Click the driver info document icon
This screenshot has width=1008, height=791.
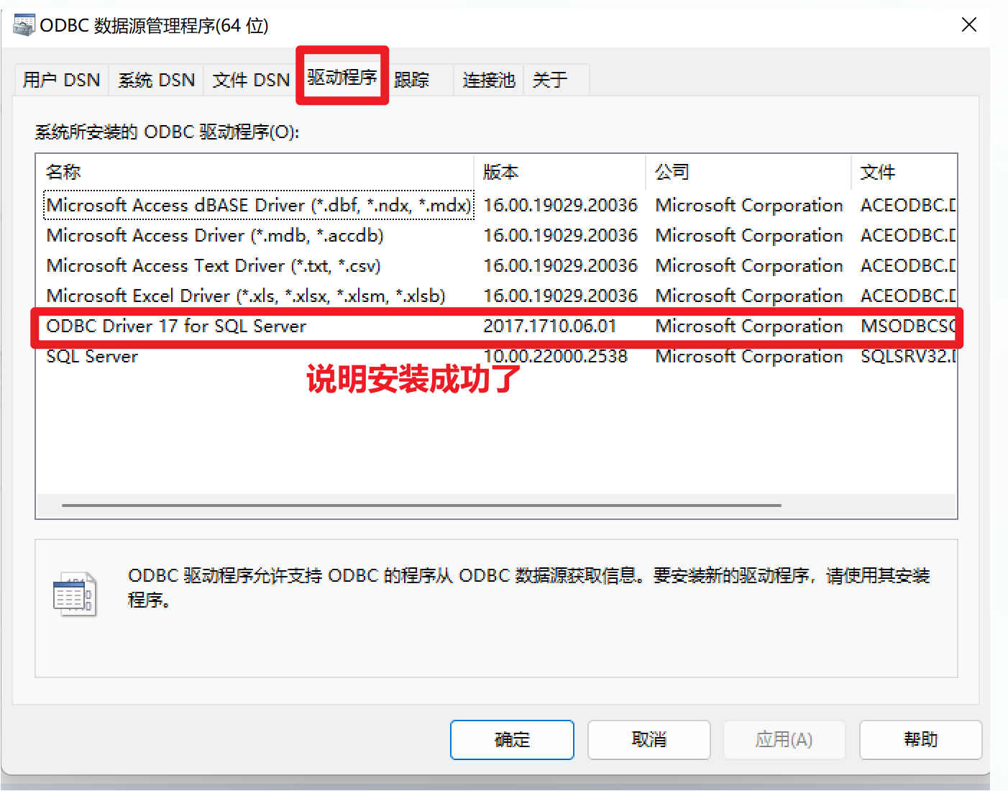[75, 594]
